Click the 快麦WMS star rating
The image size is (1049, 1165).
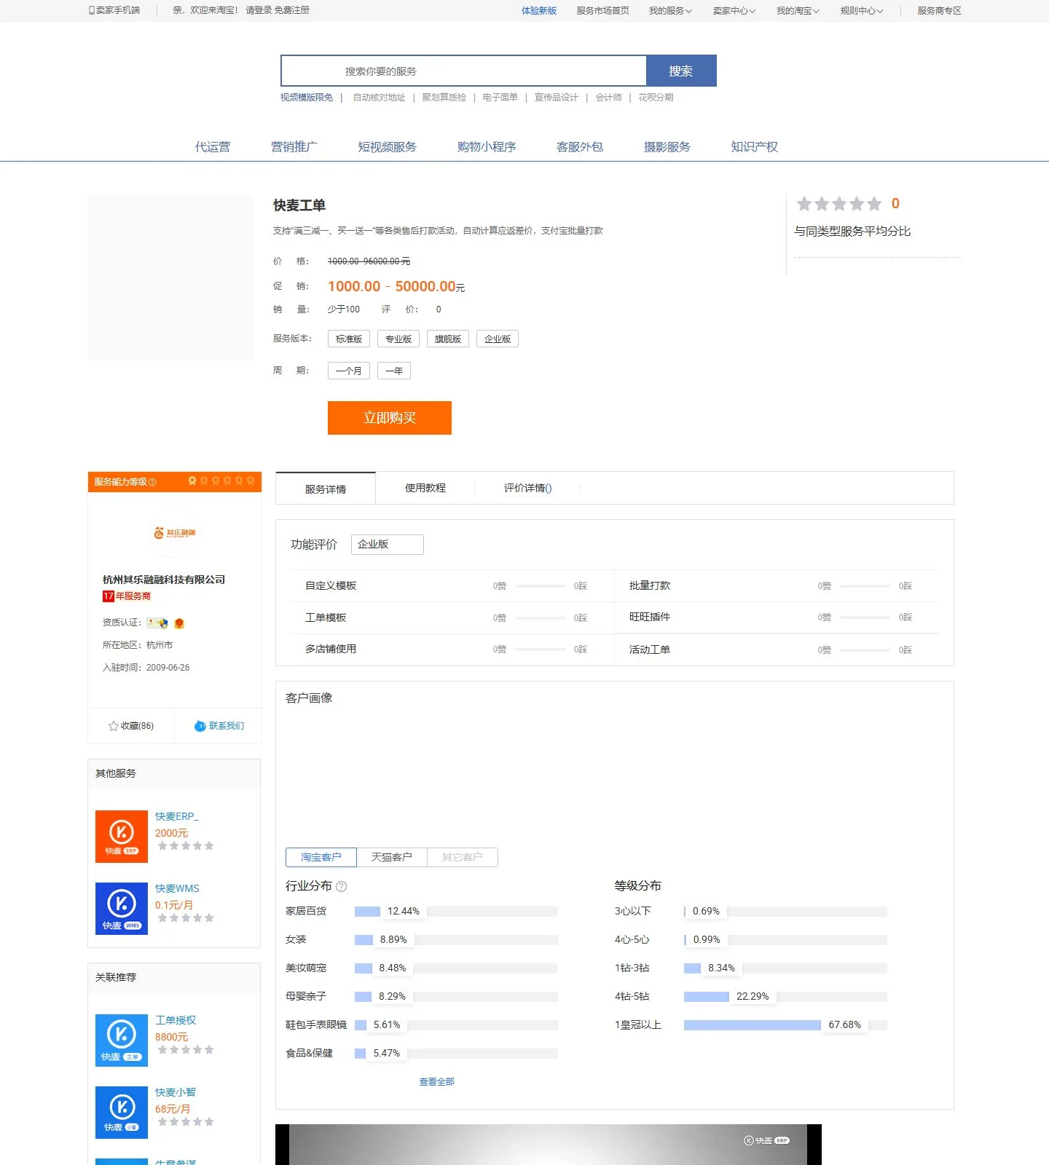186,918
